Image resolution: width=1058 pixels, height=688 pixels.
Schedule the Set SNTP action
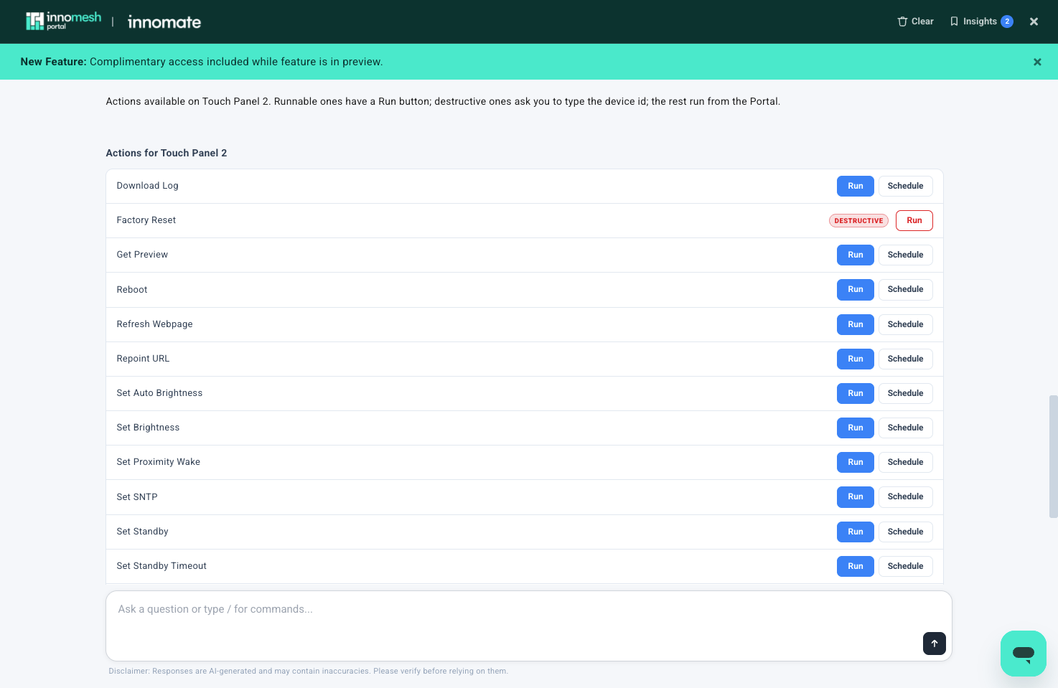coord(906,496)
